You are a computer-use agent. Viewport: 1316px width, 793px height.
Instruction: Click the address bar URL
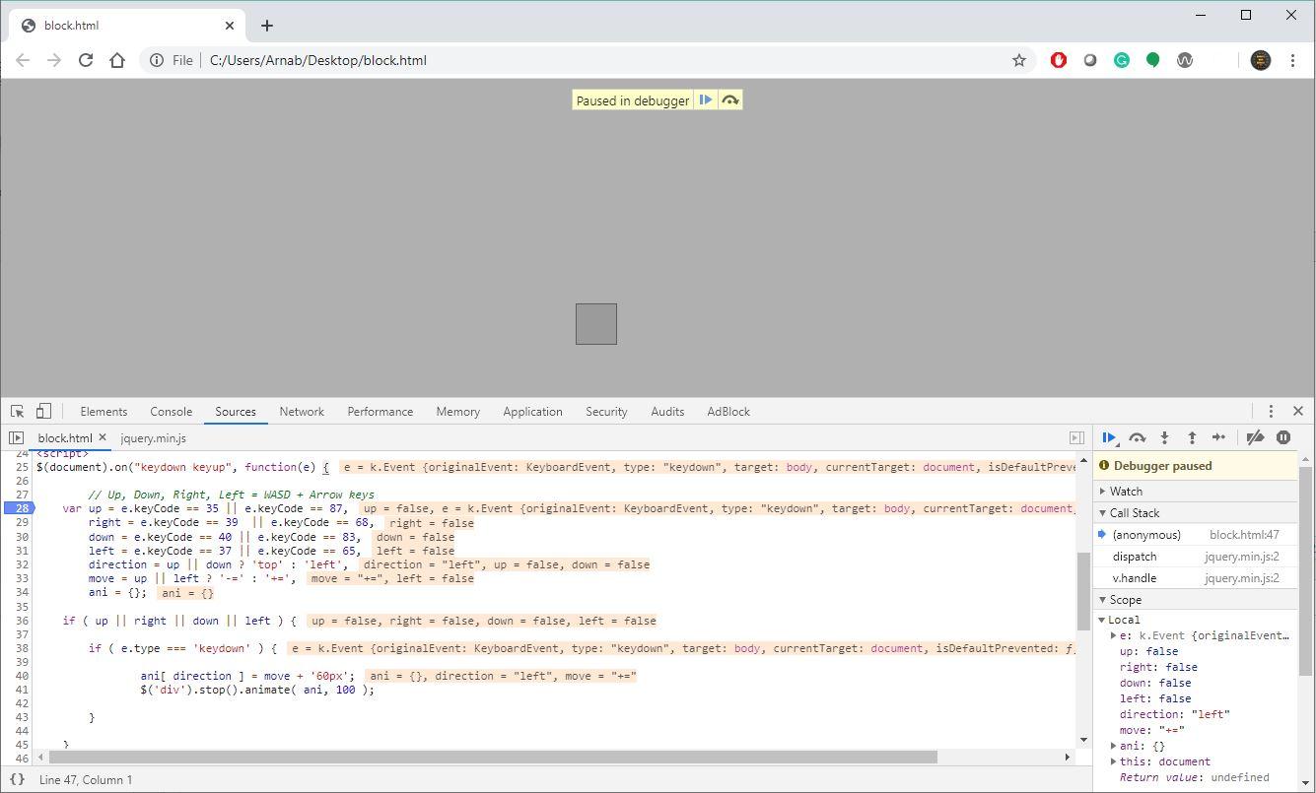coord(317,60)
